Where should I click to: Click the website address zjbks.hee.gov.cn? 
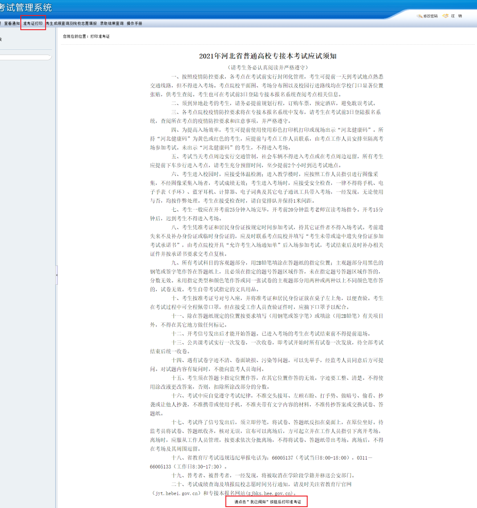point(269,493)
